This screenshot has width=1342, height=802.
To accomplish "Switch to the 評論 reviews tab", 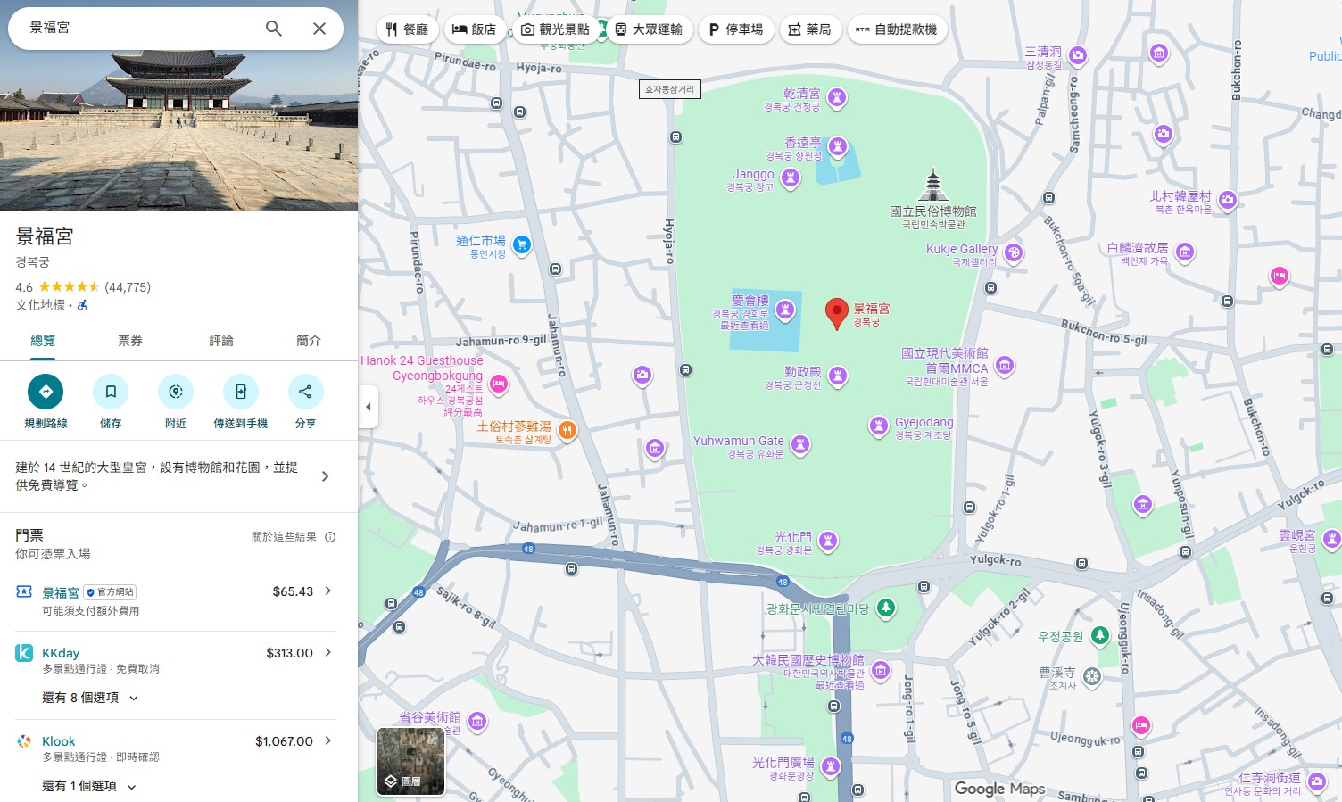I will point(220,340).
